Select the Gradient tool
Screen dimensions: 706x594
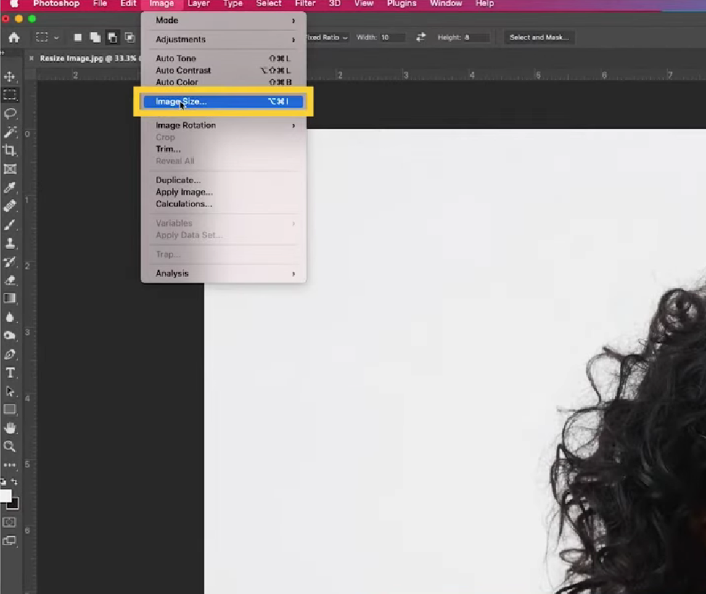(x=9, y=298)
